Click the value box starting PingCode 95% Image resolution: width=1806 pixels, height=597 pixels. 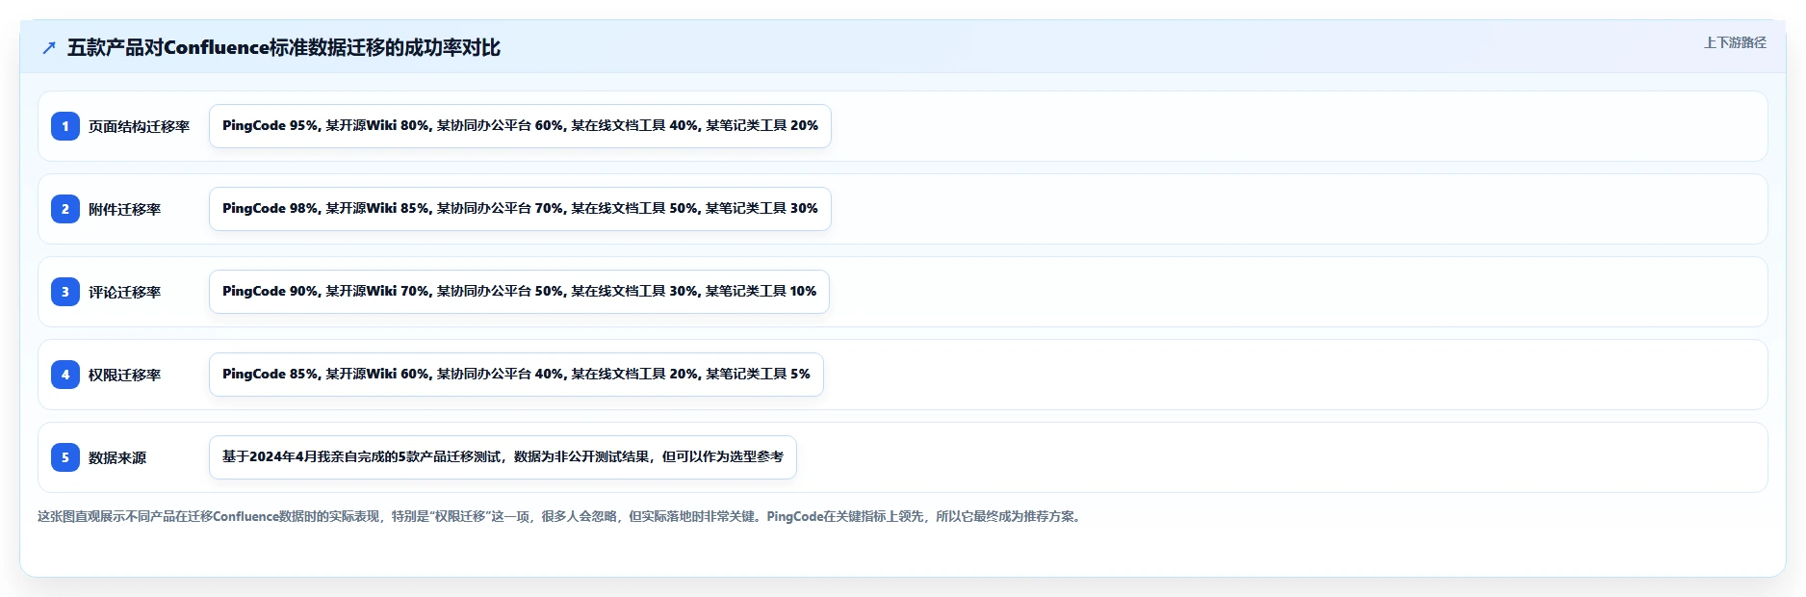[520, 126]
